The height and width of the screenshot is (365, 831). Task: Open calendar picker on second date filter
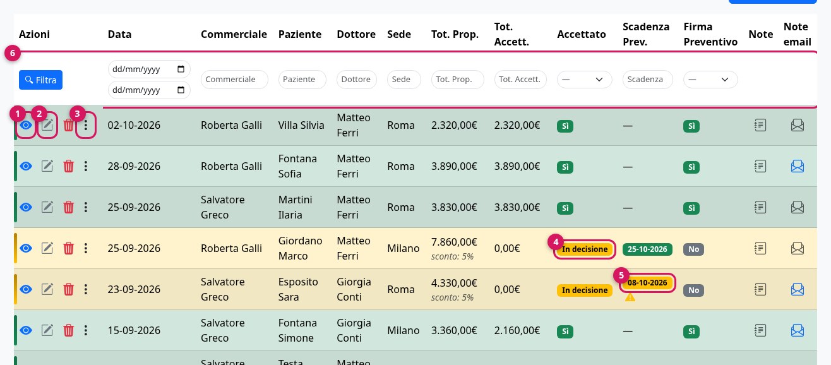coord(181,90)
